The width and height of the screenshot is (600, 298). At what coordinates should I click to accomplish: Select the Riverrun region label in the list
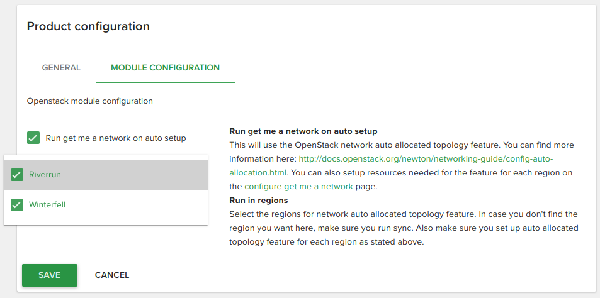[x=45, y=175]
